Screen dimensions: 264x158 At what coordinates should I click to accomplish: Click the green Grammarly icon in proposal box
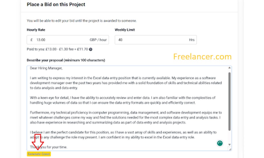click(220, 143)
